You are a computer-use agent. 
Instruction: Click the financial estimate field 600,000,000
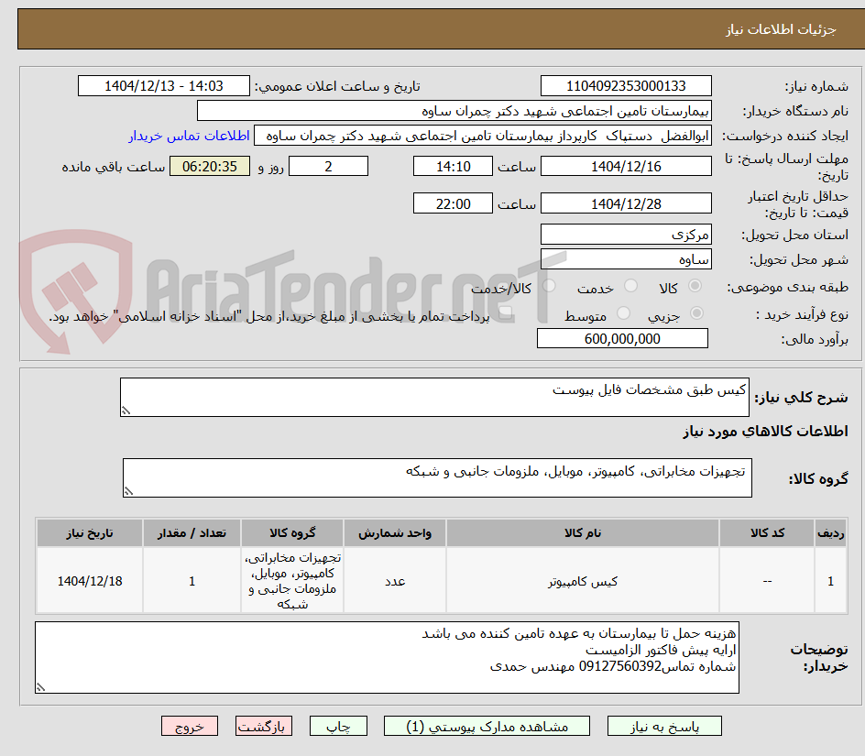[622, 338]
